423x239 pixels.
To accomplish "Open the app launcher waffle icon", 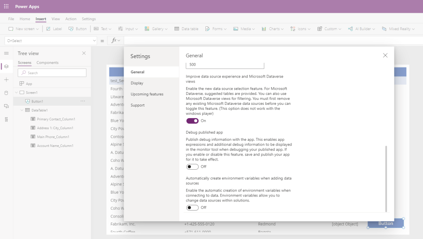I will point(6,7).
